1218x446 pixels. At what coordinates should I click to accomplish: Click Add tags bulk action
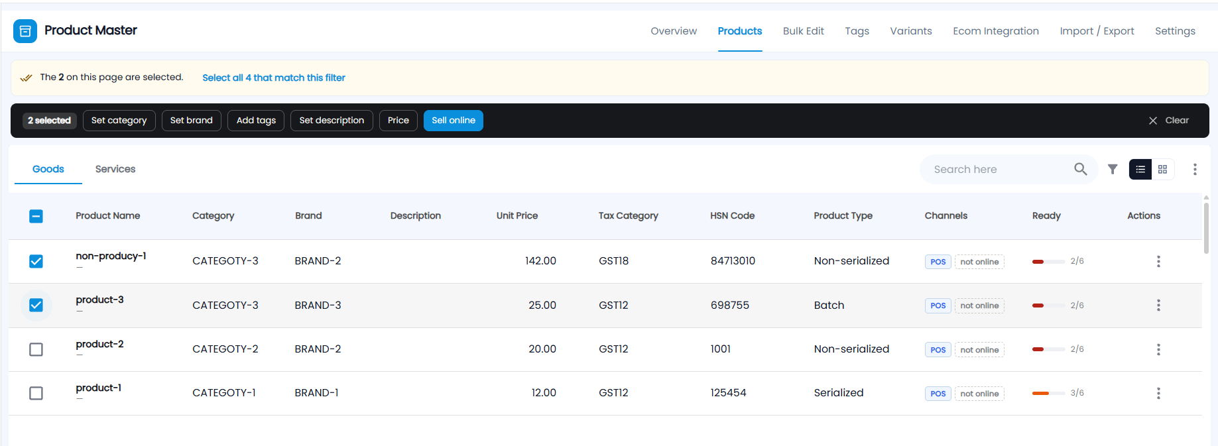256,121
